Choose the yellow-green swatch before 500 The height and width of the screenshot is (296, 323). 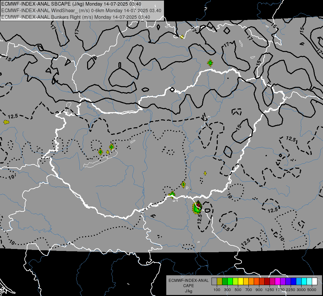click(x=236, y=281)
